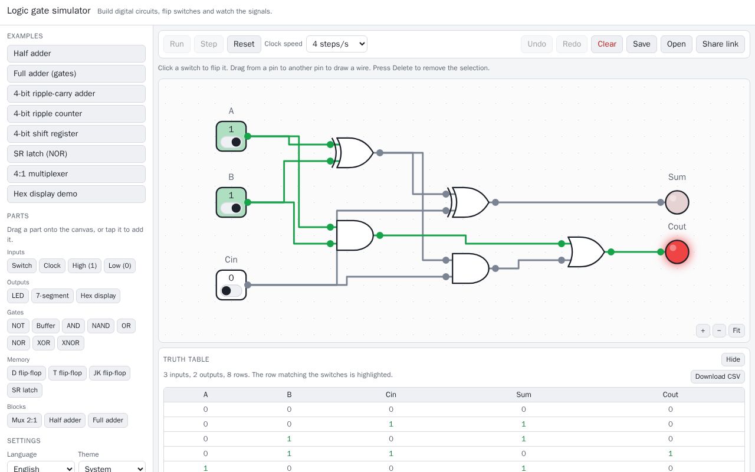The height and width of the screenshot is (472, 755).
Task: Hide the truth table panel
Action: tap(733, 359)
